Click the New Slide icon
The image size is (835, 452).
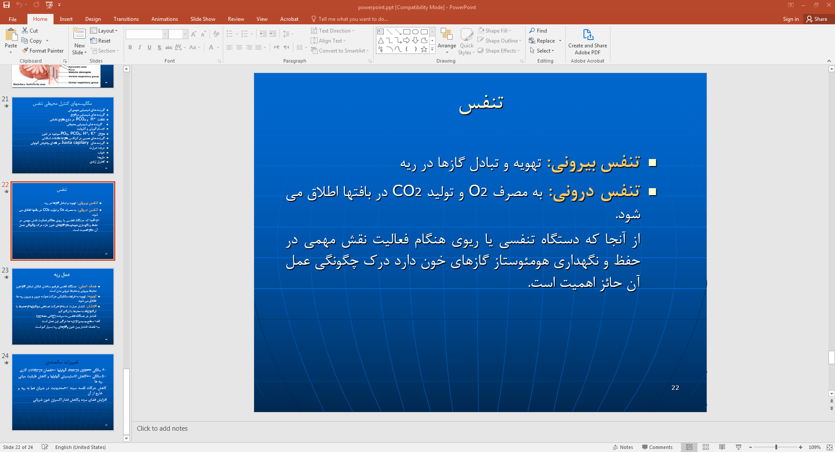[79, 35]
